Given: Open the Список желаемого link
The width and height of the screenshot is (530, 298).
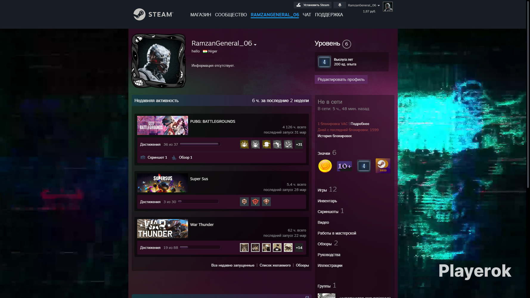Looking at the screenshot, I should (275, 265).
